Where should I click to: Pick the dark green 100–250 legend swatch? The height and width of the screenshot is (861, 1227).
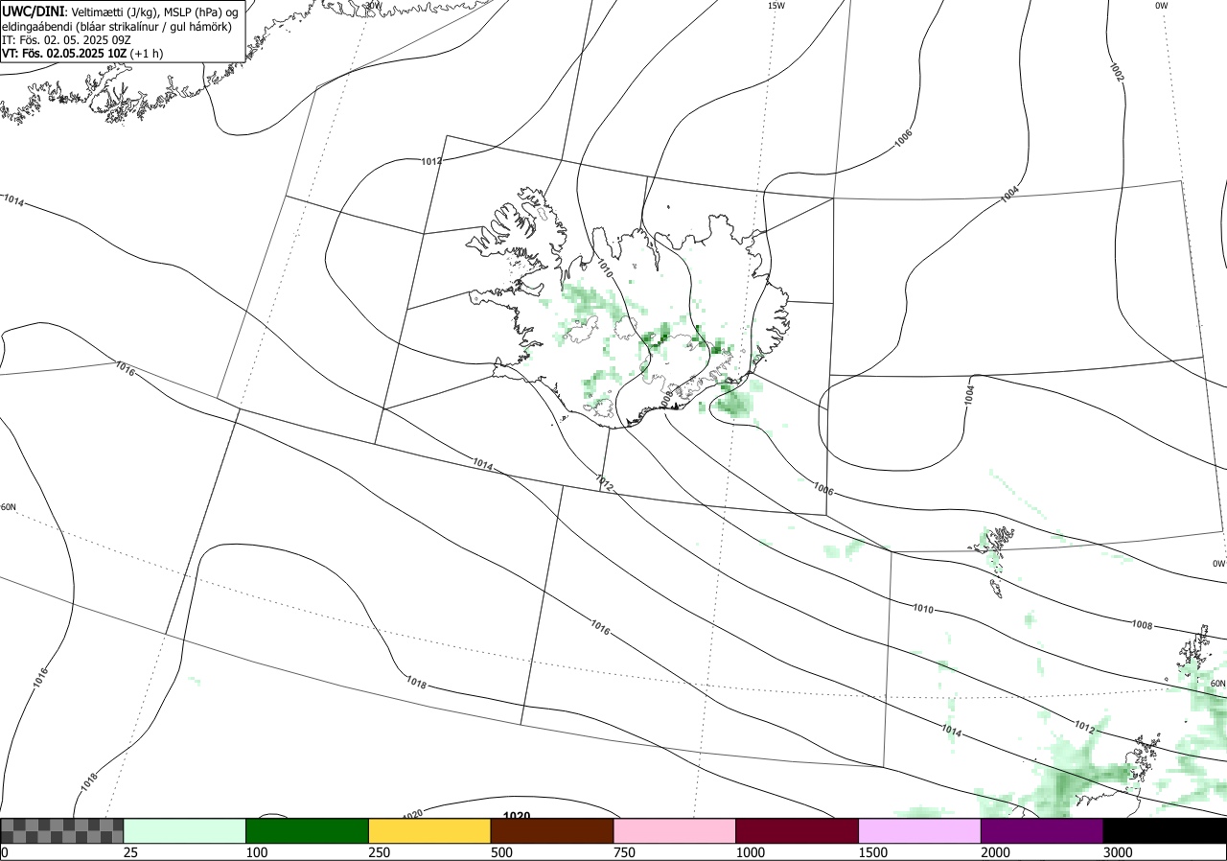point(308,830)
